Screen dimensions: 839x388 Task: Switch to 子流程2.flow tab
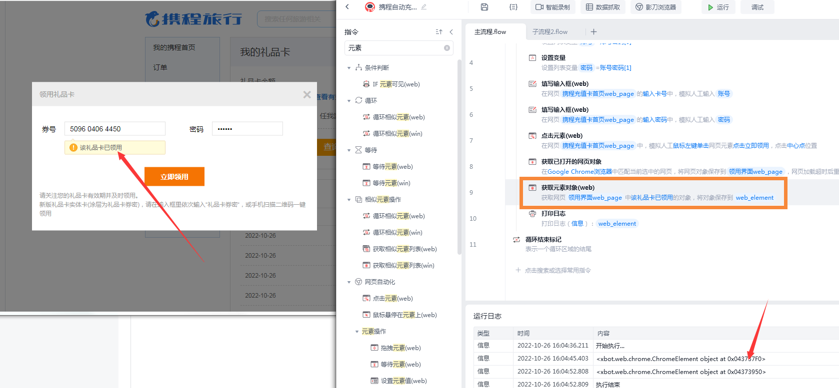pyautogui.click(x=550, y=32)
